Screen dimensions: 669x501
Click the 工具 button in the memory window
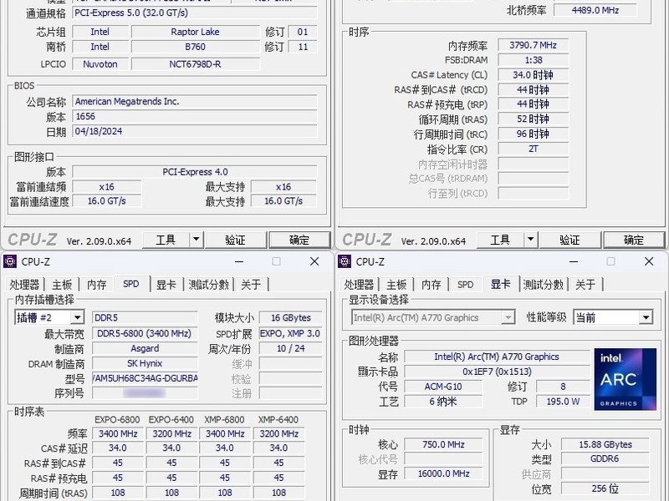tap(500, 240)
